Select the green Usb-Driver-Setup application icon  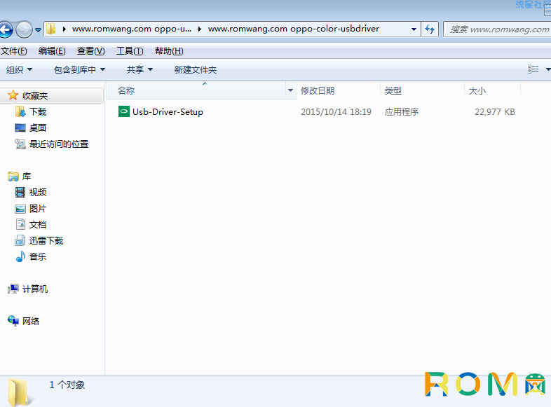coord(123,111)
